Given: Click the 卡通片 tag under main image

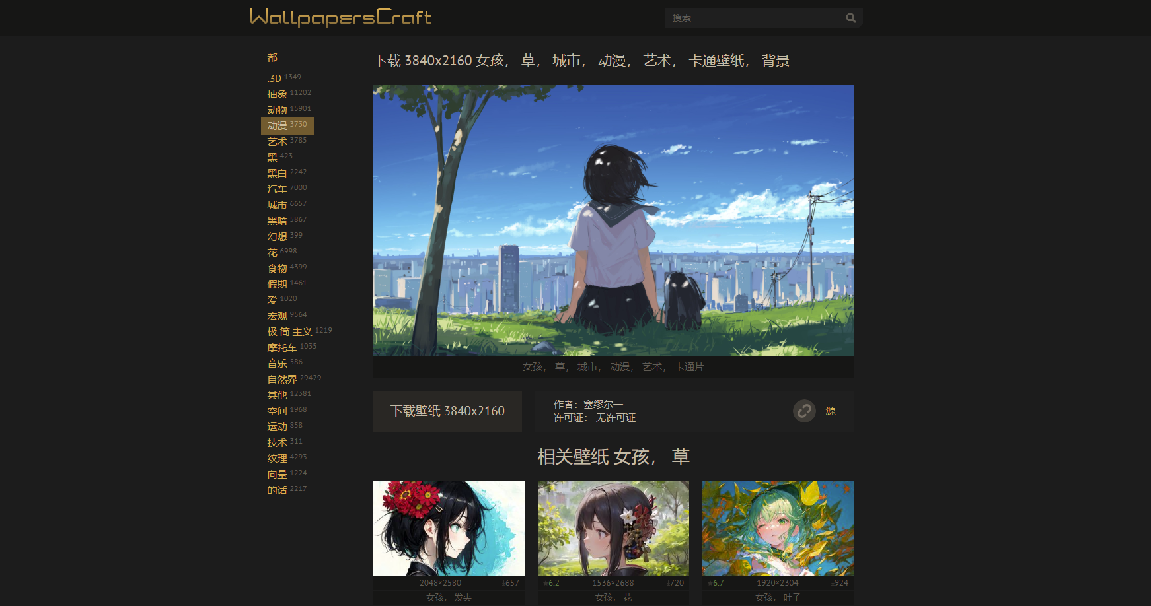Looking at the screenshot, I should coord(689,367).
